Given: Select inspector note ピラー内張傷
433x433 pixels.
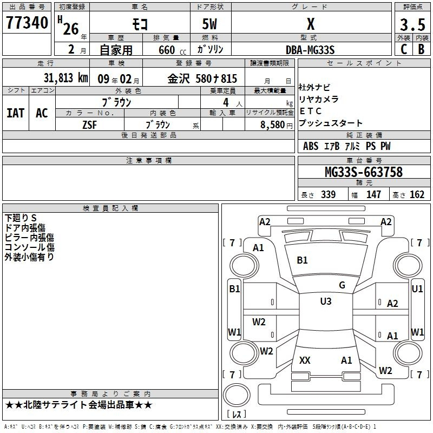Looking at the screenshot, I should pos(29,238).
